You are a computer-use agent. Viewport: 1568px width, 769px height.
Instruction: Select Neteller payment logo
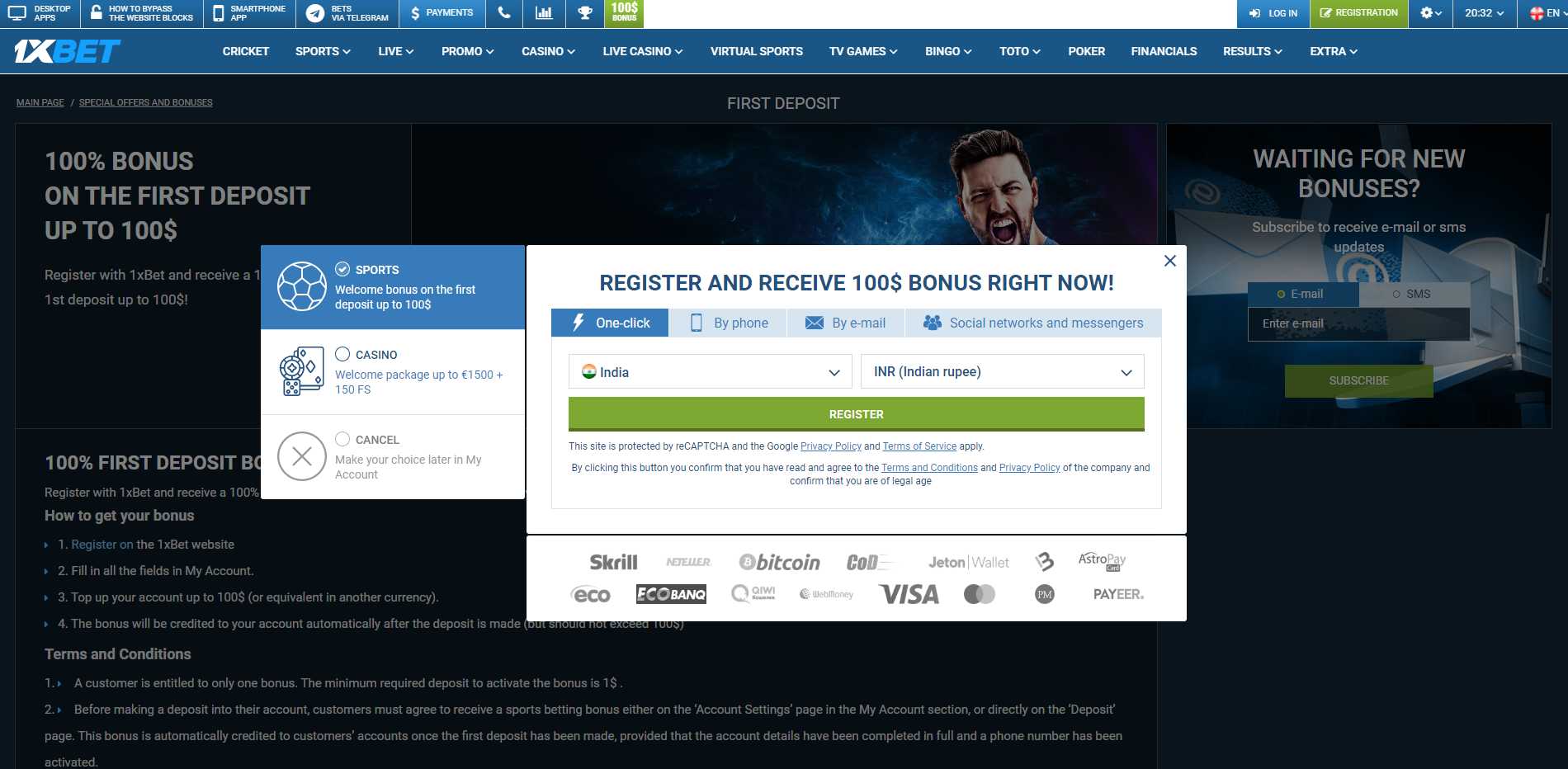688,562
